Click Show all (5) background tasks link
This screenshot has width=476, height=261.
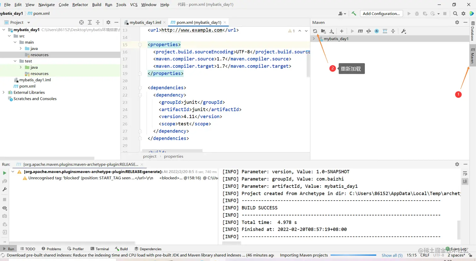tap(392, 255)
